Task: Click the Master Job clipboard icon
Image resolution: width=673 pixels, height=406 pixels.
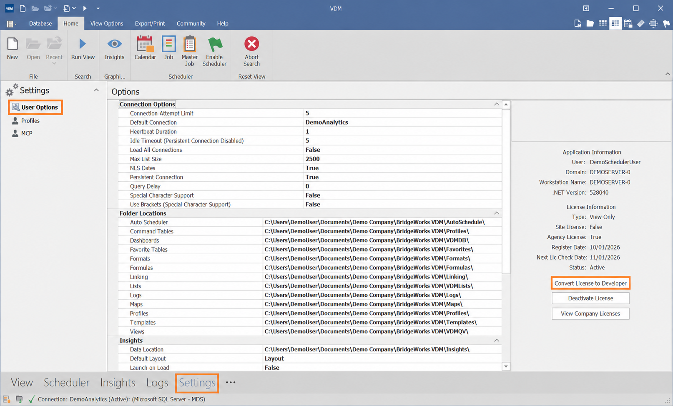Action: [189, 44]
